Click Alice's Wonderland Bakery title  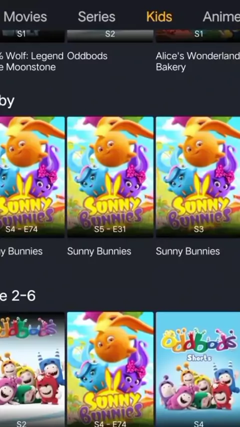pos(198,61)
